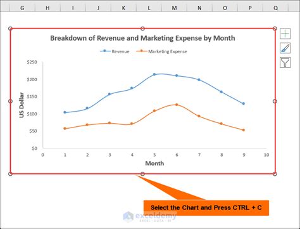Select column H header
Viewport: 300px width, 229px height.
47,8
